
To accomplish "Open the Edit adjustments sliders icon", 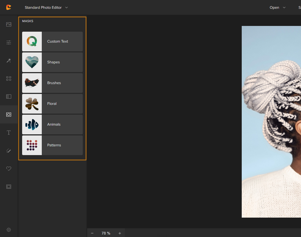I will point(9,42).
